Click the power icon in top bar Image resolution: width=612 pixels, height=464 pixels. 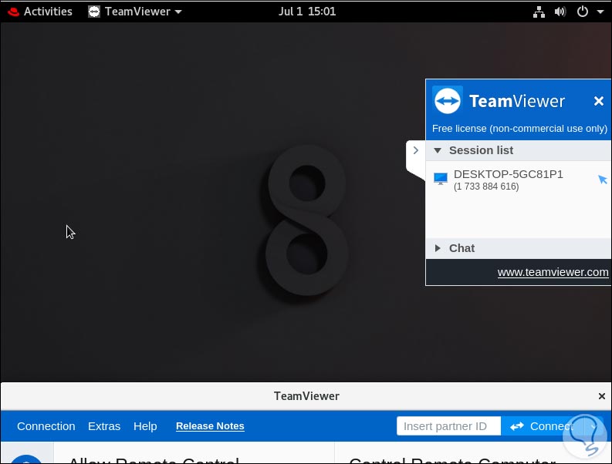(583, 12)
